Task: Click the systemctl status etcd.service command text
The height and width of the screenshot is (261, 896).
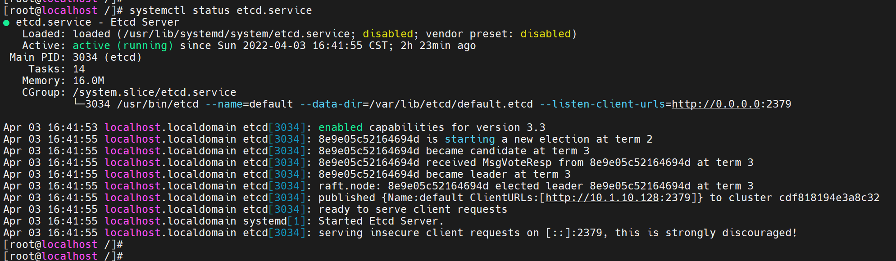Action: tap(221, 10)
